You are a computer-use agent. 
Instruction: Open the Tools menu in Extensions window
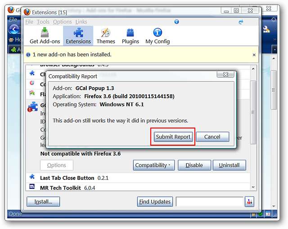point(43,22)
